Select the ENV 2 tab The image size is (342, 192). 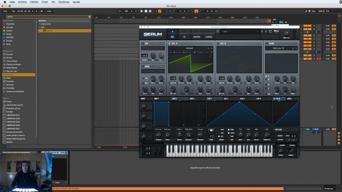point(174,99)
